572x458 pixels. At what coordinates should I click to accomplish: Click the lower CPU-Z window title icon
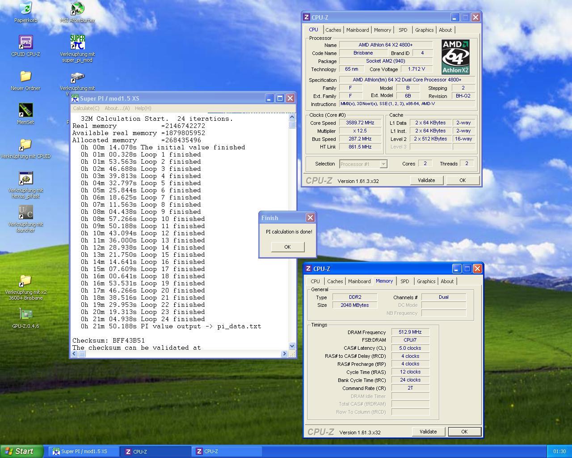(308, 269)
